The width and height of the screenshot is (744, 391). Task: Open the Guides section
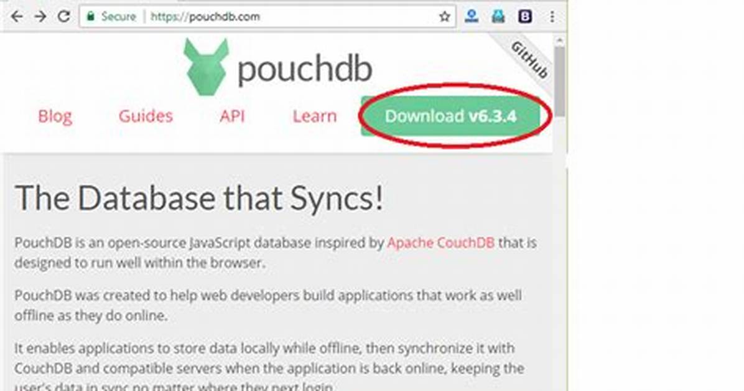click(x=146, y=116)
